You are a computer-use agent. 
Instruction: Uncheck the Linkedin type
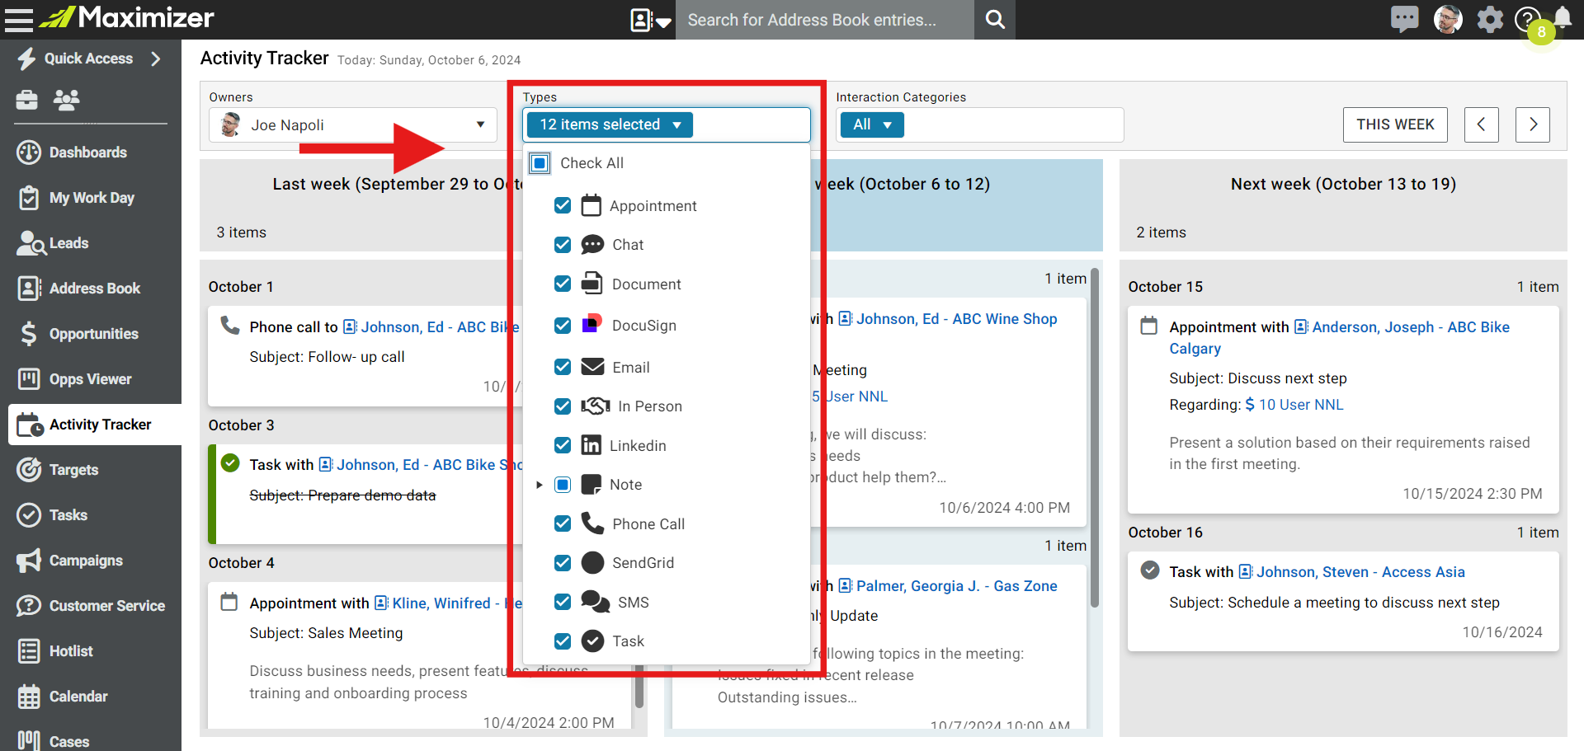pyautogui.click(x=563, y=445)
